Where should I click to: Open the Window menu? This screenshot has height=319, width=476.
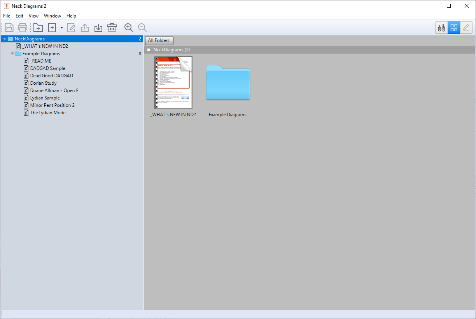point(52,16)
